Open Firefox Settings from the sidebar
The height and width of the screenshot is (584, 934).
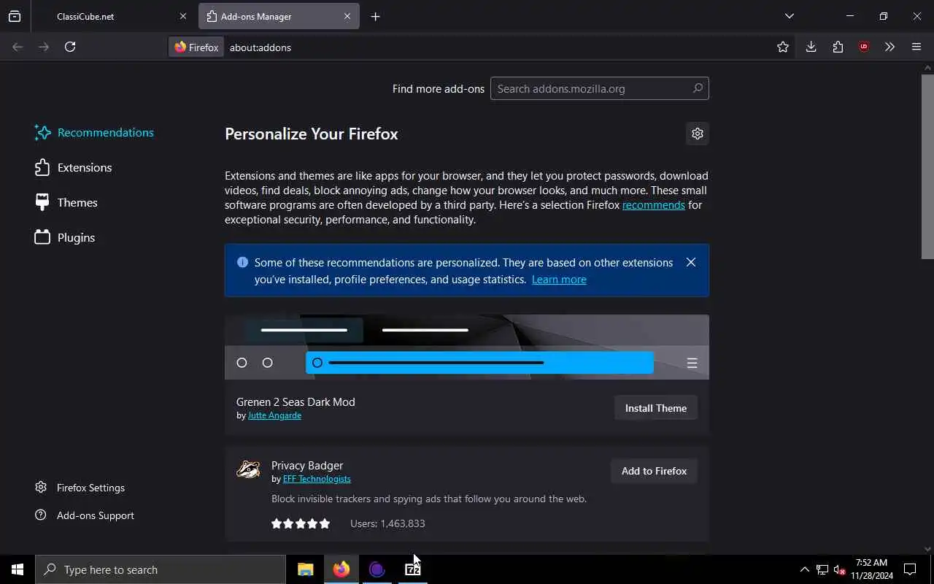tap(80, 488)
